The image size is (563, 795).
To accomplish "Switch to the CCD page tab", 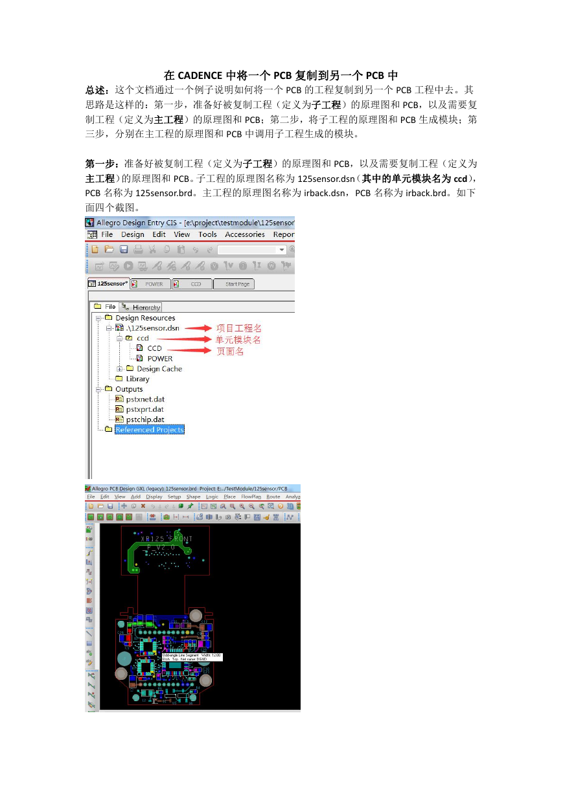I will pos(192,284).
